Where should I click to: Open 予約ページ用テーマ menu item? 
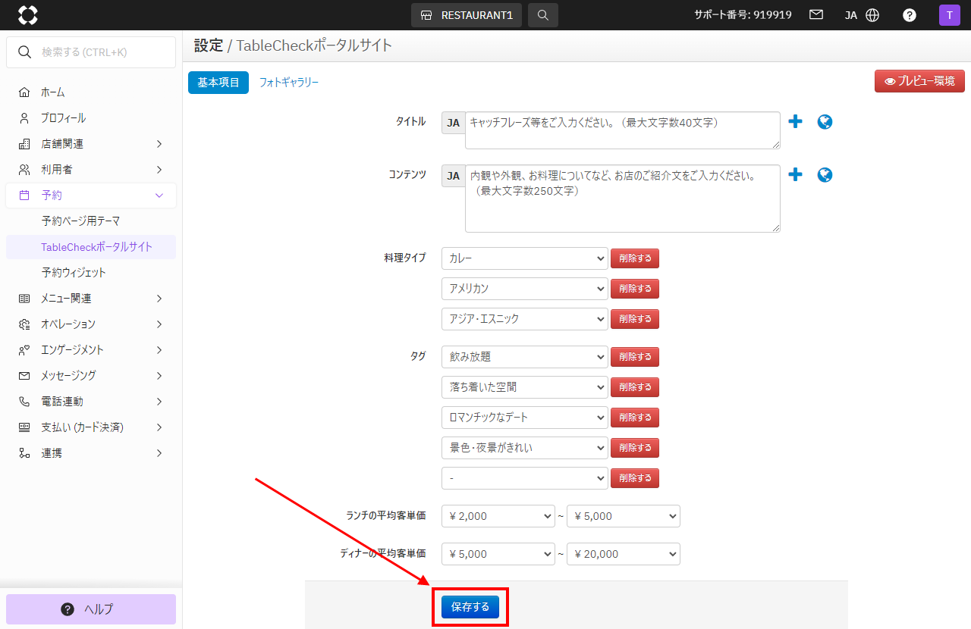80,221
